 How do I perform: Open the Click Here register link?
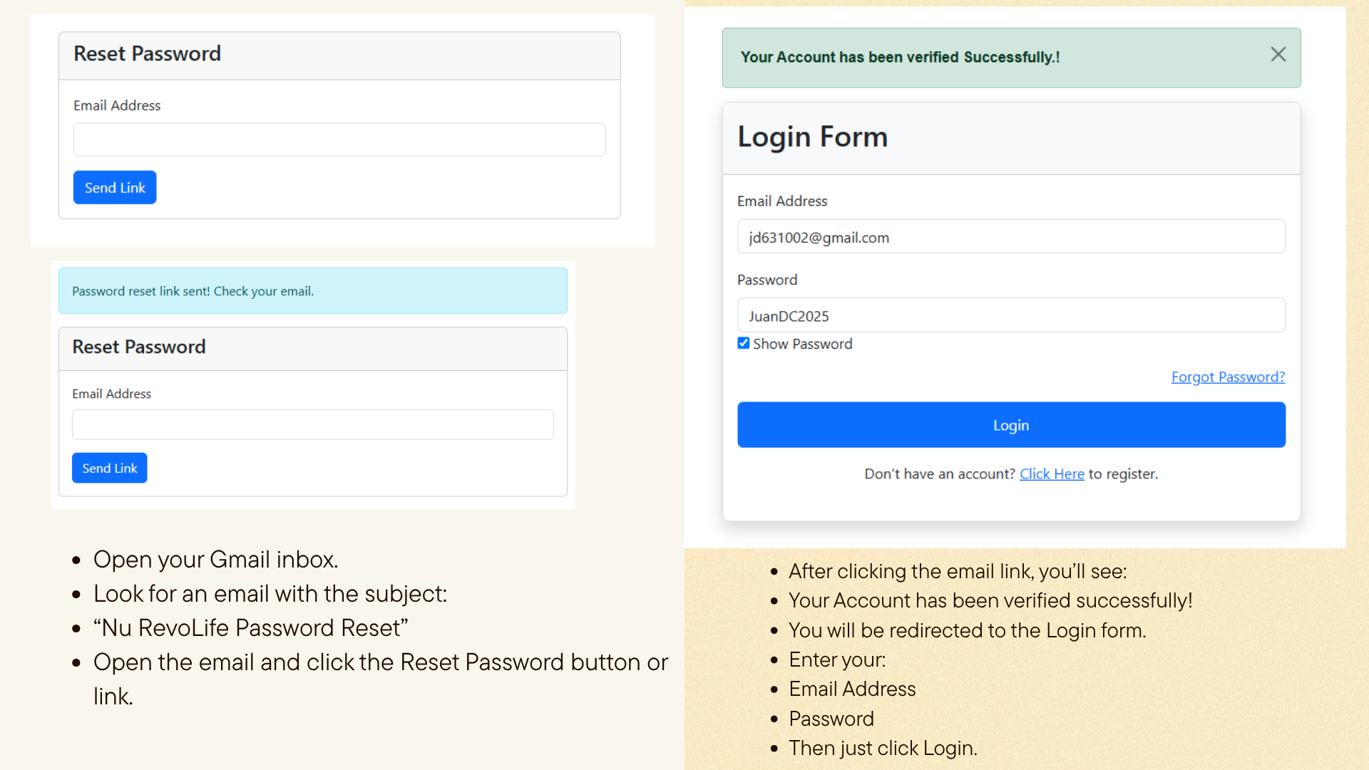point(1052,473)
